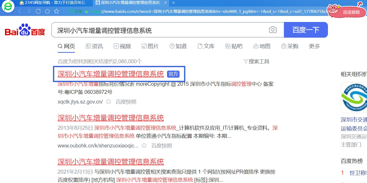
Task: Switch to 图片 results
Action: click(x=150, y=46)
